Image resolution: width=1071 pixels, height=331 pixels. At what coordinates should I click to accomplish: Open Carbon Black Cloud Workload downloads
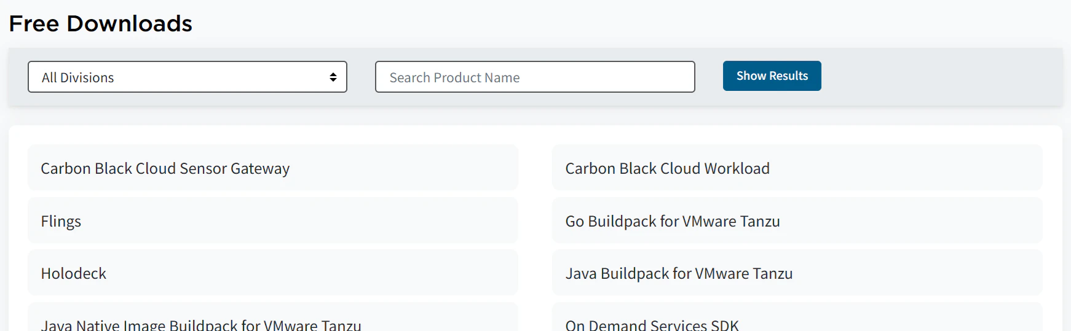coord(667,168)
